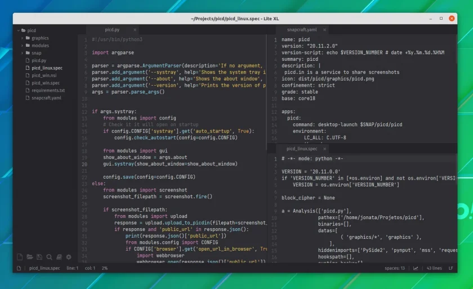
Task: Click the file icon beside picd_win.nsi
Action: pos(28,75)
